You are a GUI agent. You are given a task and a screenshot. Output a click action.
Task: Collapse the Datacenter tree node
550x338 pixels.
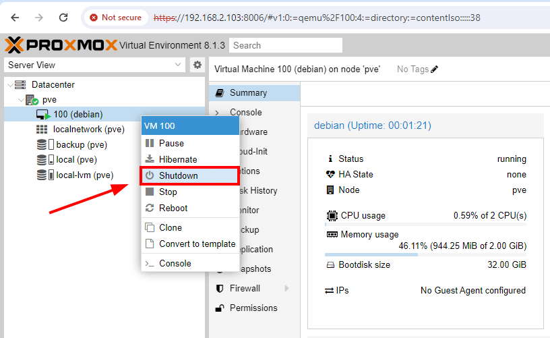tap(9, 85)
